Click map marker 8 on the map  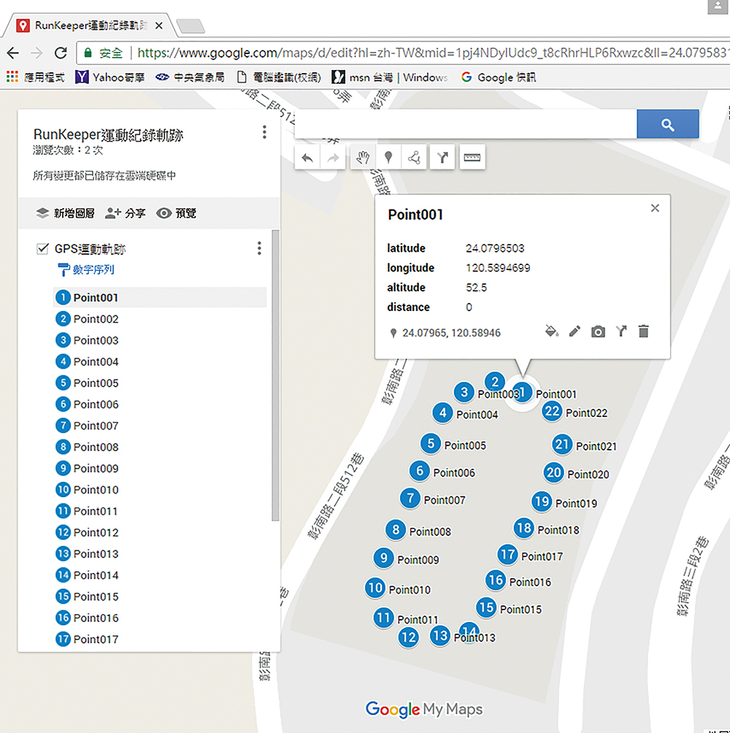click(x=396, y=529)
